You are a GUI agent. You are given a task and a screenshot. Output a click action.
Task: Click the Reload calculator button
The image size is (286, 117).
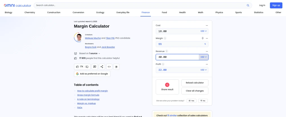(195, 83)
